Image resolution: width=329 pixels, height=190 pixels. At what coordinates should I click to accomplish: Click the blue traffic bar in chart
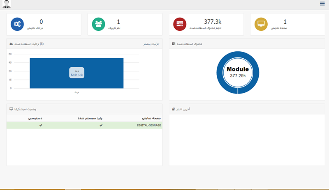(x=76, y=73)
